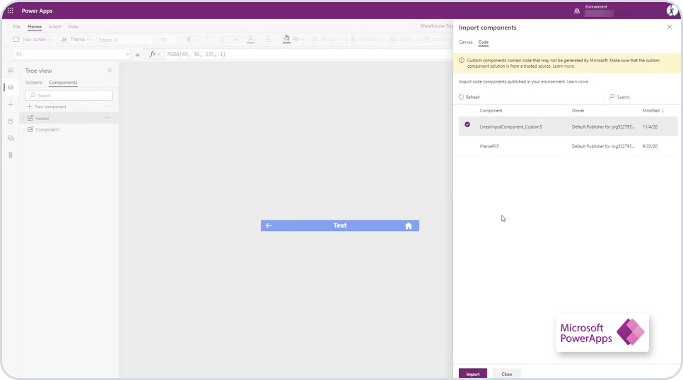Click the environment icon in the top bar
The image size is (683, 380).
577,11
